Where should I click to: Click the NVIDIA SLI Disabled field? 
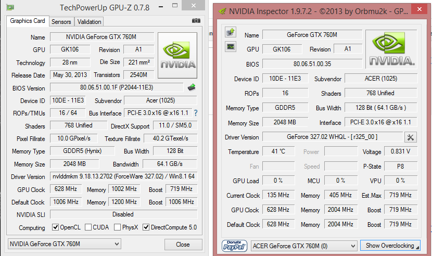pyautogui.click(x=123, y=214)
